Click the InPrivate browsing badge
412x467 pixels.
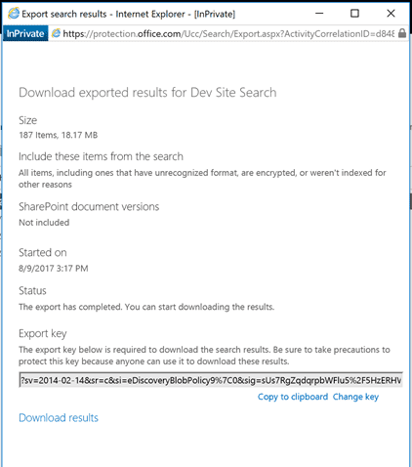tap(25, 33)
